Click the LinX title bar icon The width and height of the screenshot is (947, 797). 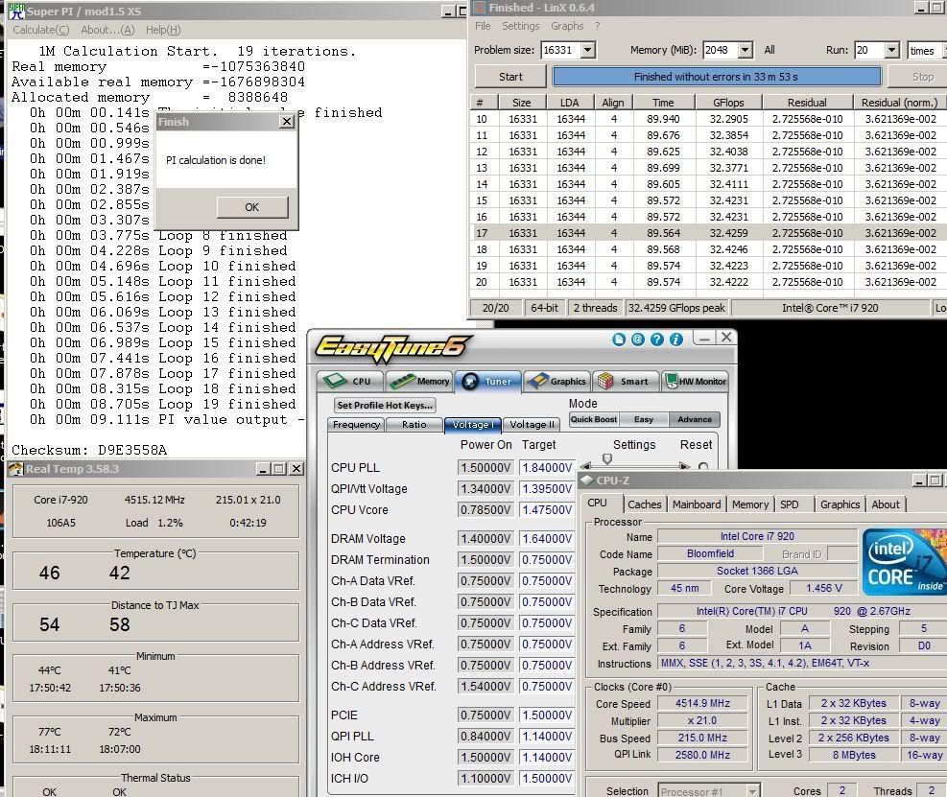(x=479, y=8)
